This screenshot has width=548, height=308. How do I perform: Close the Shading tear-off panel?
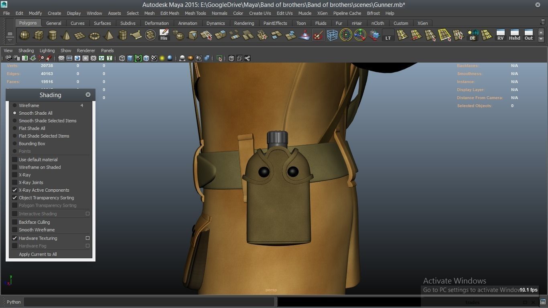point(88,95)
